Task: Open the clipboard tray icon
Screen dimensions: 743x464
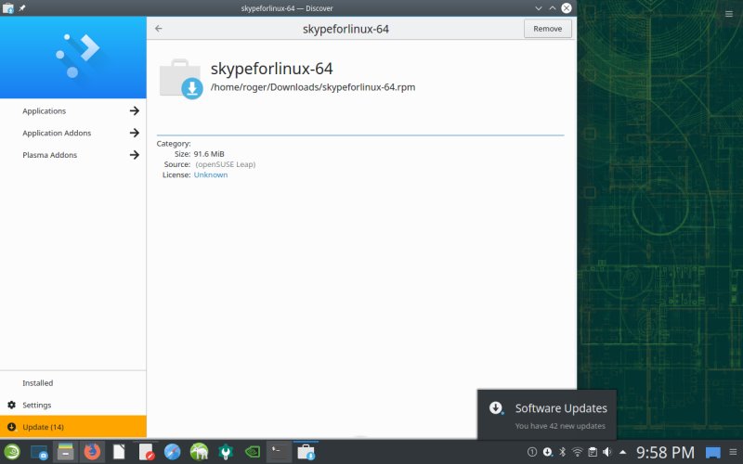Action: [593, 452]
